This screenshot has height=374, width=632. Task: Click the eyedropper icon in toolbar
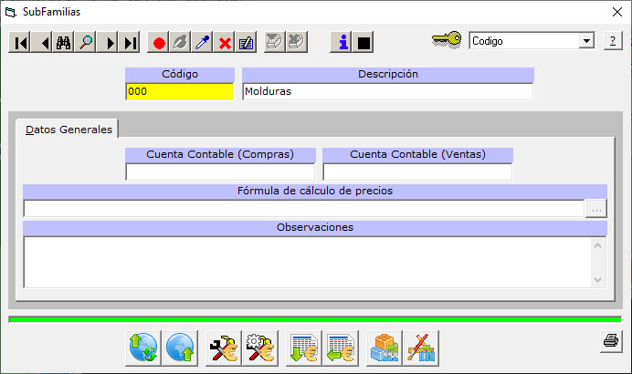coord(203,43)
